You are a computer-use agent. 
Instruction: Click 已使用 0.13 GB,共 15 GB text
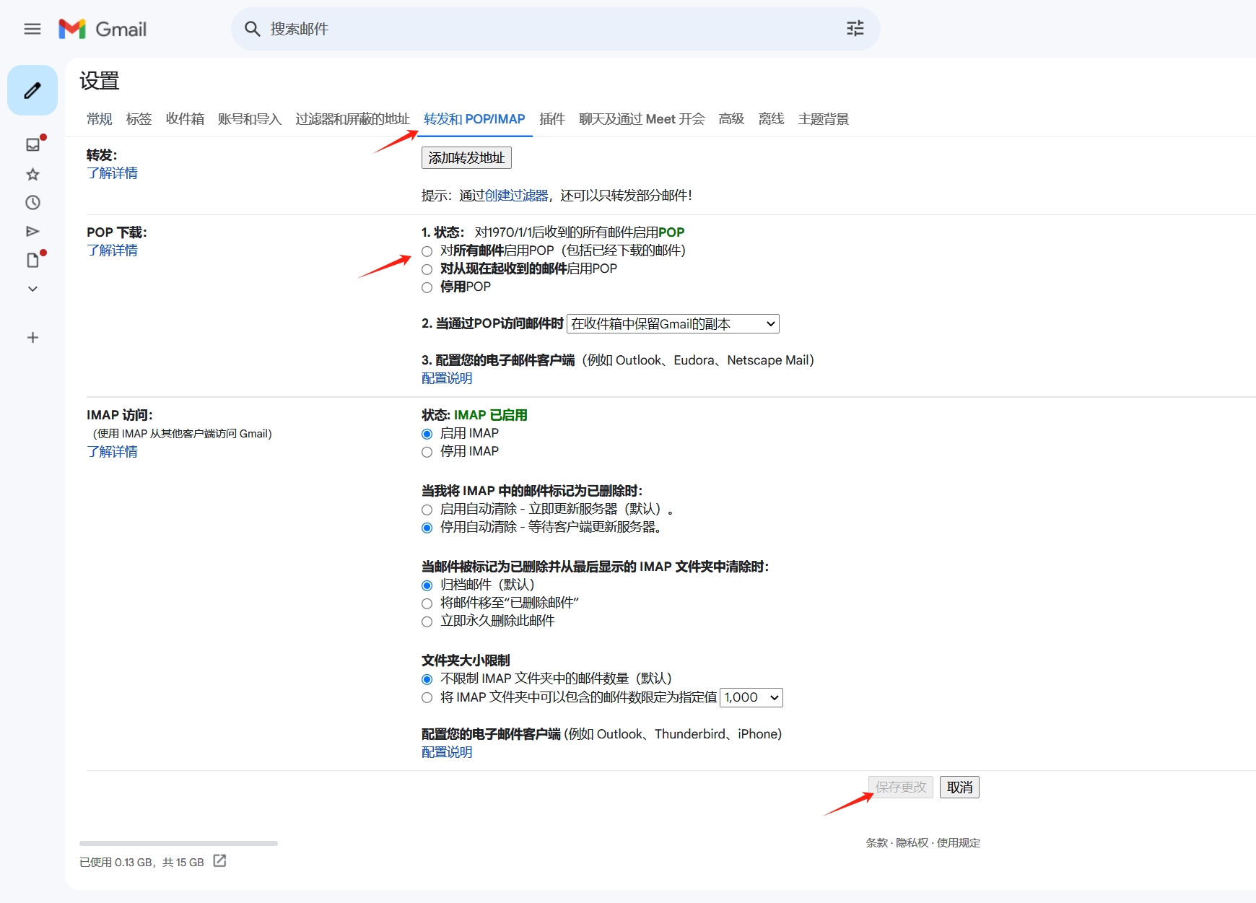point(141,862)
